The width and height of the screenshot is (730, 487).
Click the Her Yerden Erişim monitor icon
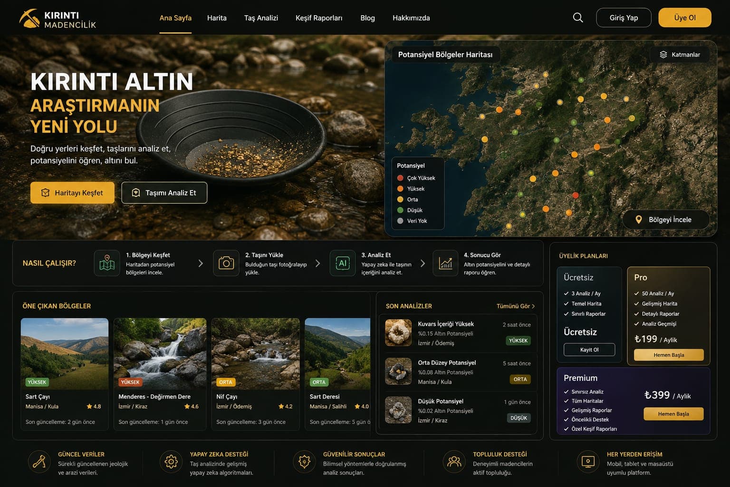[588, 461]
